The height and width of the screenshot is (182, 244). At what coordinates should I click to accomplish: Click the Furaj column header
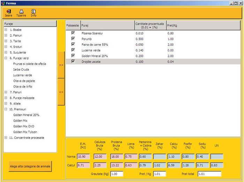[107, 25]
